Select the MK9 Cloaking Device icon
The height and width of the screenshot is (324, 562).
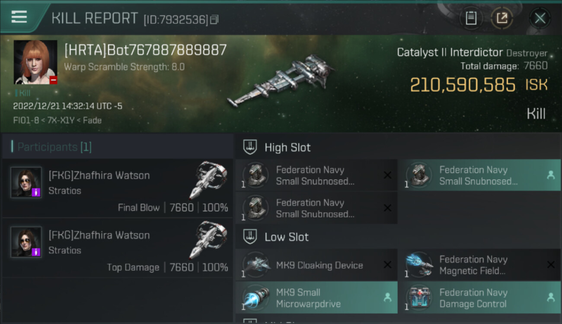point(255,265)
